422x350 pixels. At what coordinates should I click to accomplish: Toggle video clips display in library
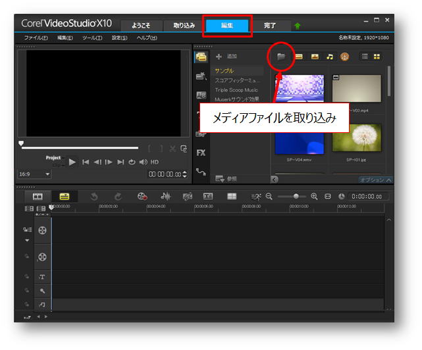299,57
